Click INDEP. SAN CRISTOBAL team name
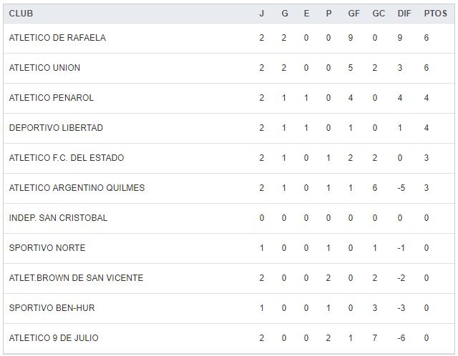This screenshot has height=356, width=458. click(58, 218)
